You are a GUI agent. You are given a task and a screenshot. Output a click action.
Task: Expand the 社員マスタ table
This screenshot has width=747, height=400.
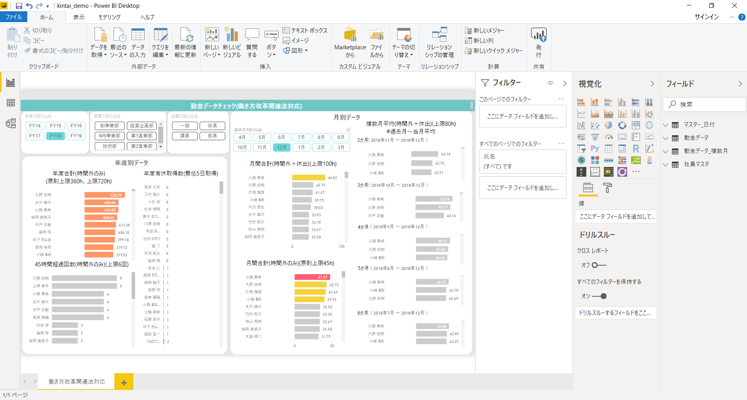pyautogui.click(x=666, y=165)
